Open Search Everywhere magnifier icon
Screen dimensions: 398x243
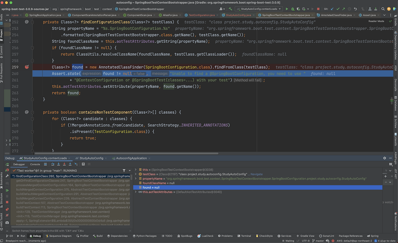382,9
